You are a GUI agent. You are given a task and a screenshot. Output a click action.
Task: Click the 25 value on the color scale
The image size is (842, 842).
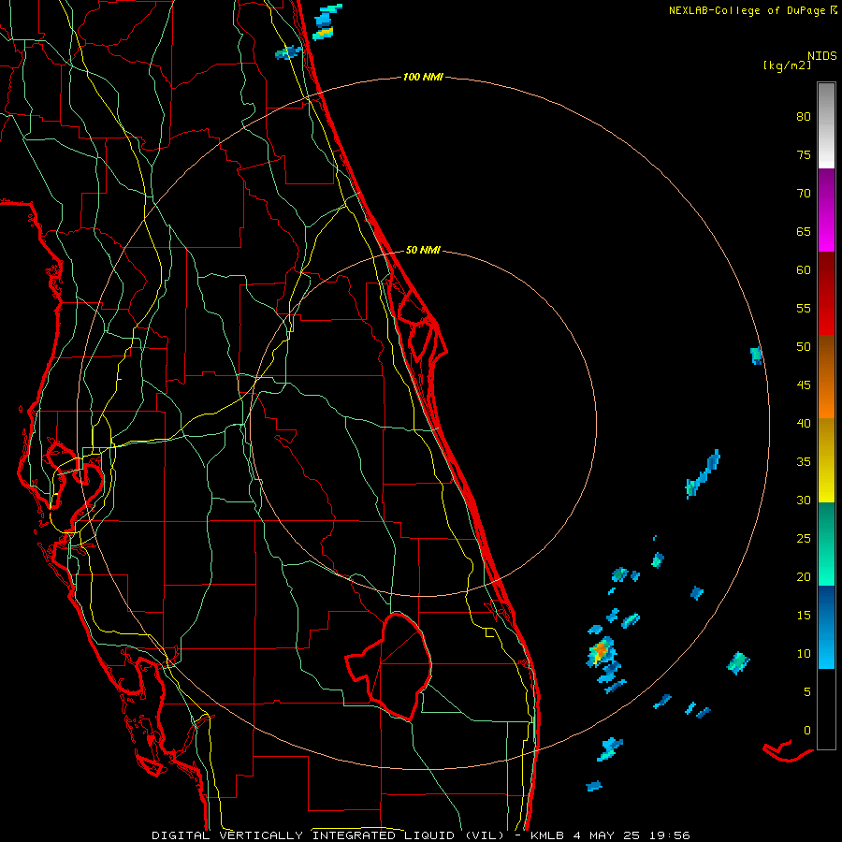coord(804,539)
